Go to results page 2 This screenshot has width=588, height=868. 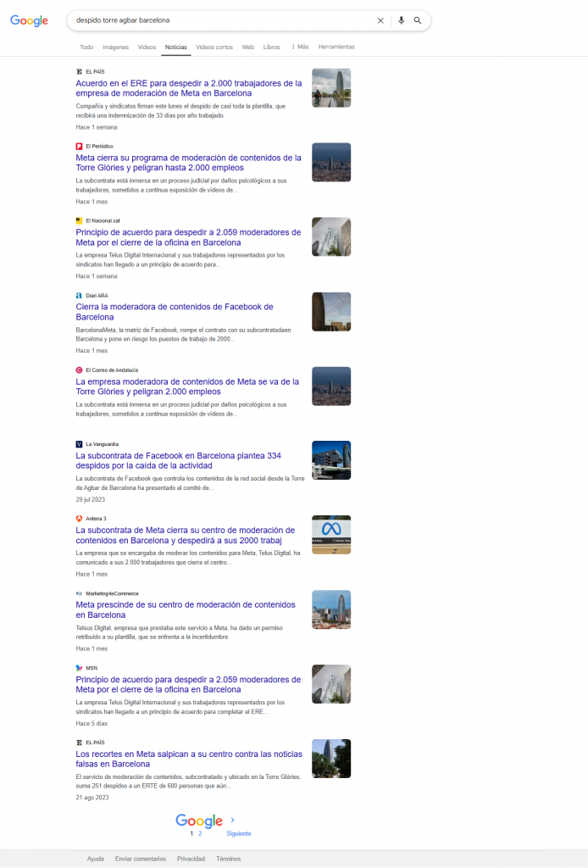pyautogui.click(x=200, y=834)
